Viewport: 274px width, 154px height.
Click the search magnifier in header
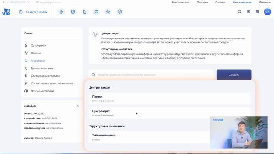(240, 12)
